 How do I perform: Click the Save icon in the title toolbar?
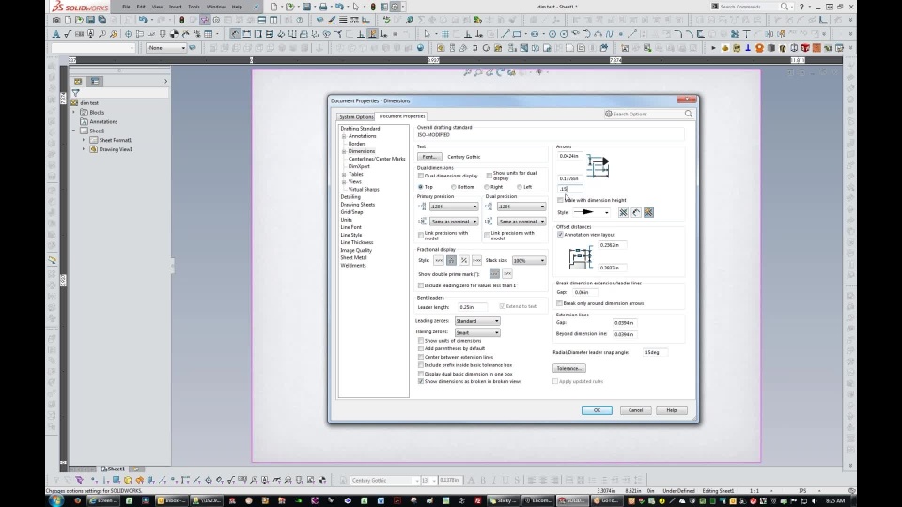click(x=307, y=7)
